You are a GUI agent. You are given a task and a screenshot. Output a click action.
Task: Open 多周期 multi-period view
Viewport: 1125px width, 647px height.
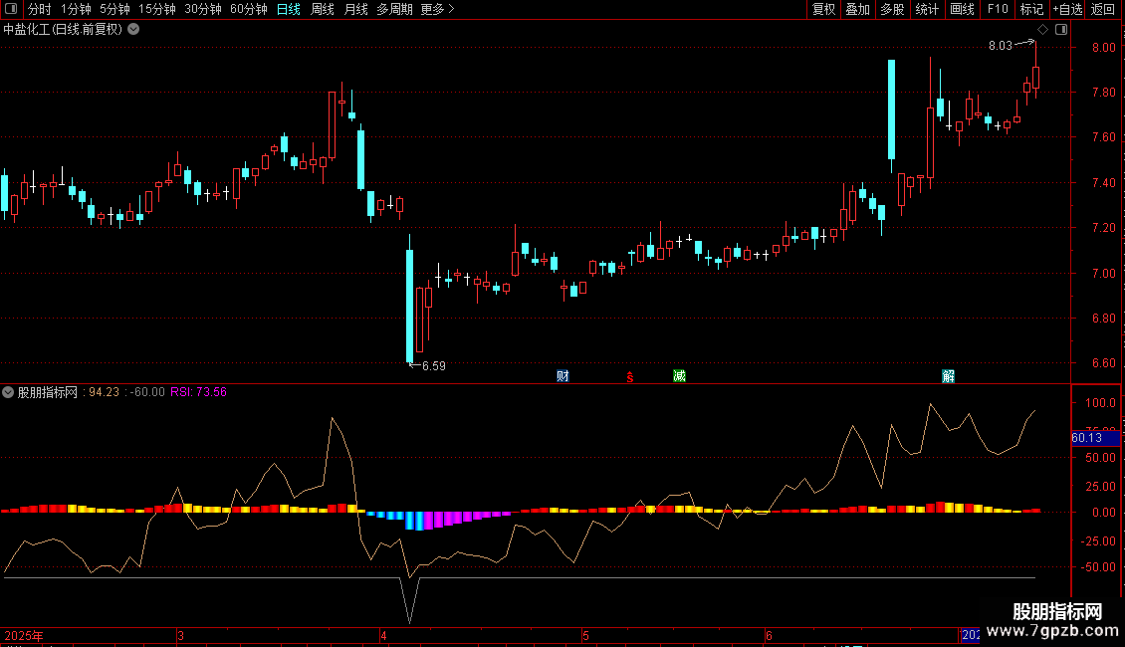click(394, 9)
